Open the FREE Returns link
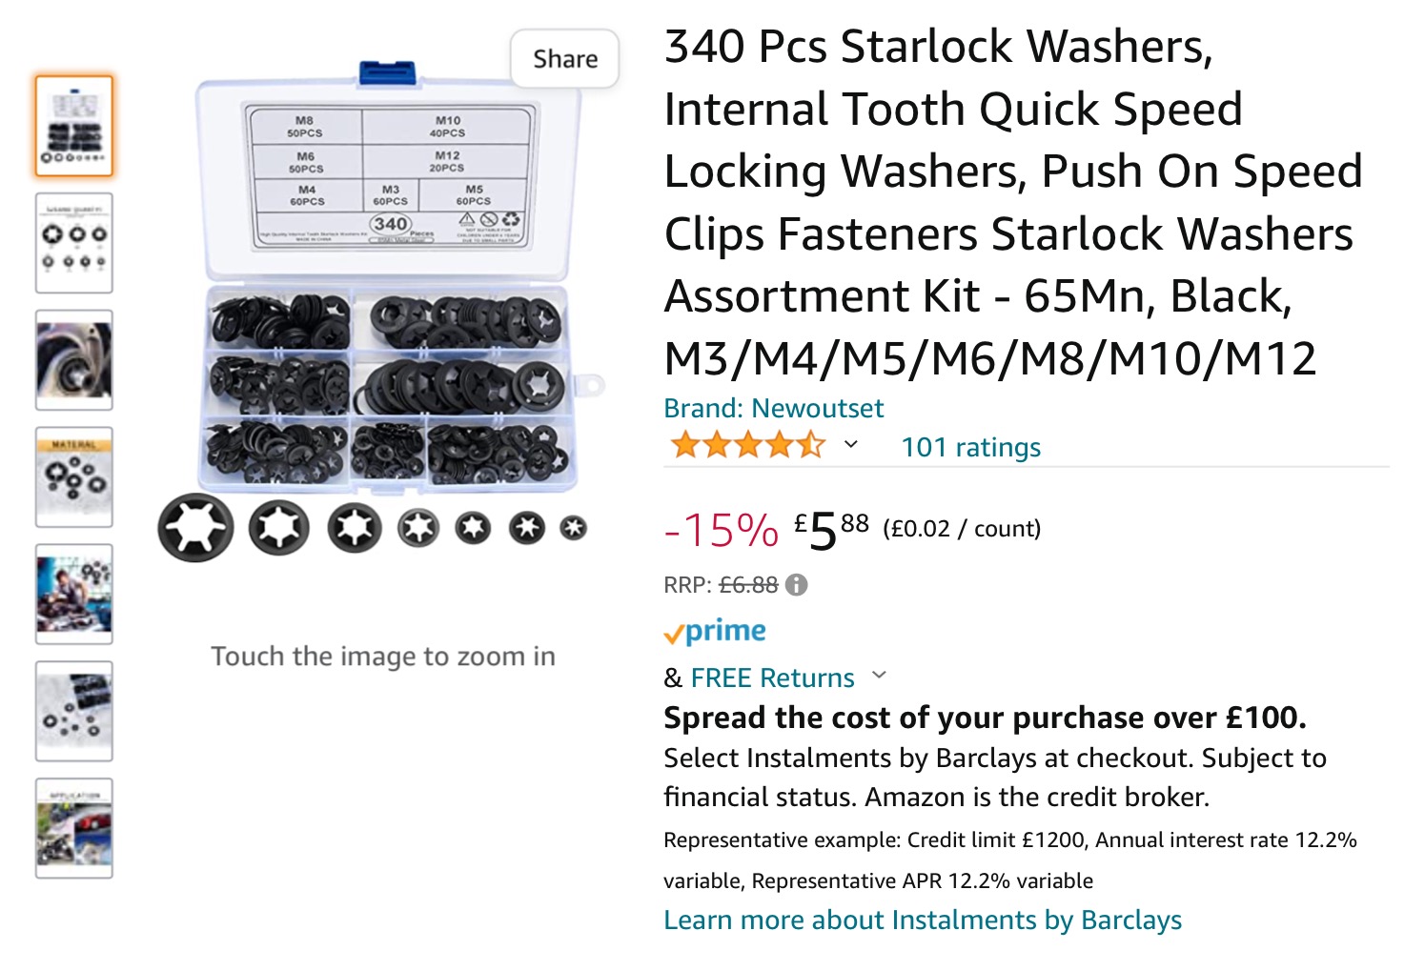The image size is (1404, 971). tap(772, 678)
